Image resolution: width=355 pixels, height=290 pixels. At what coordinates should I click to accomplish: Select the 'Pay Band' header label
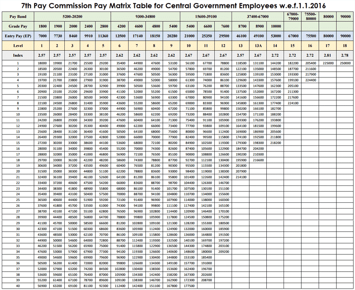[x=18, y=16]
